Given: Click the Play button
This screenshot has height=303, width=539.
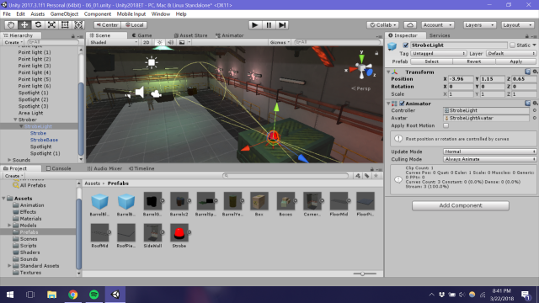Looking at the screenshot, I should pos(254,24).
